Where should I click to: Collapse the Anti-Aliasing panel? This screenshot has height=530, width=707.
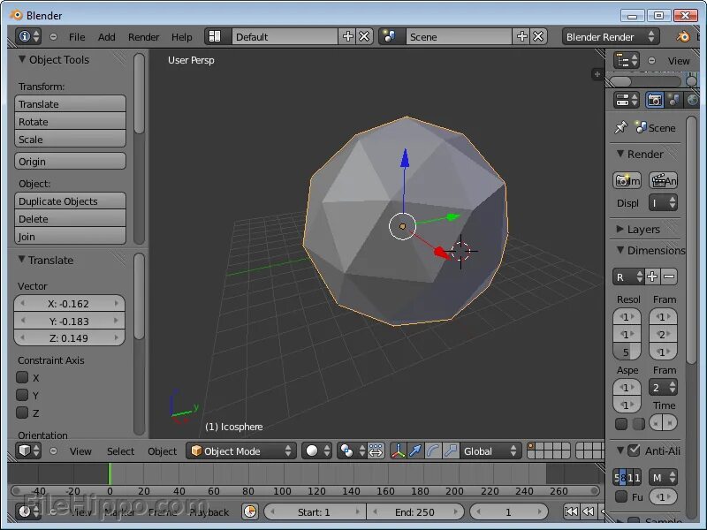(x=620, y=450)
